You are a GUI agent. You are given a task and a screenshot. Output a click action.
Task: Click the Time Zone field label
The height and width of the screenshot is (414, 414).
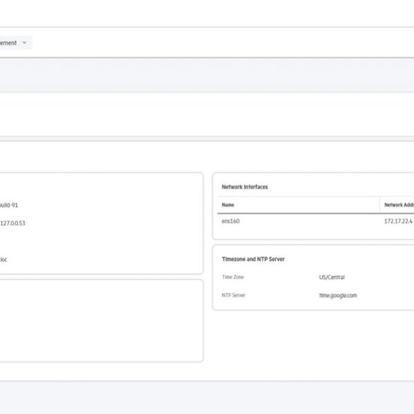click(x=233, y=277)
